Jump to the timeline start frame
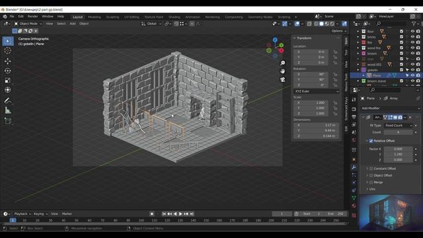 pyautogui.click(x=164, y=214)
